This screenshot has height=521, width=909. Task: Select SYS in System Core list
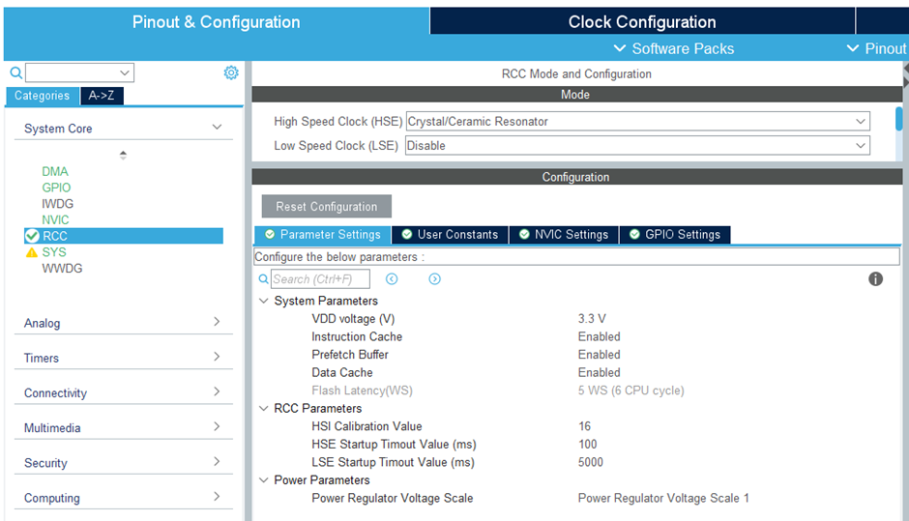click(x=54, y=252)
